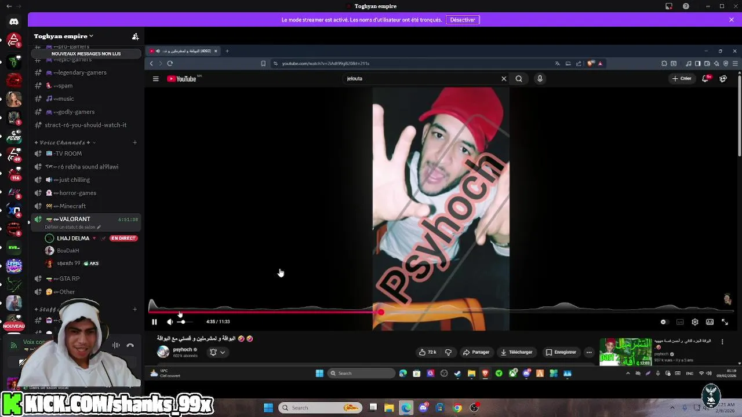Enter fullscreen on the YouTube player
Screen dimensions: 742x417
(x=725, y=322)
